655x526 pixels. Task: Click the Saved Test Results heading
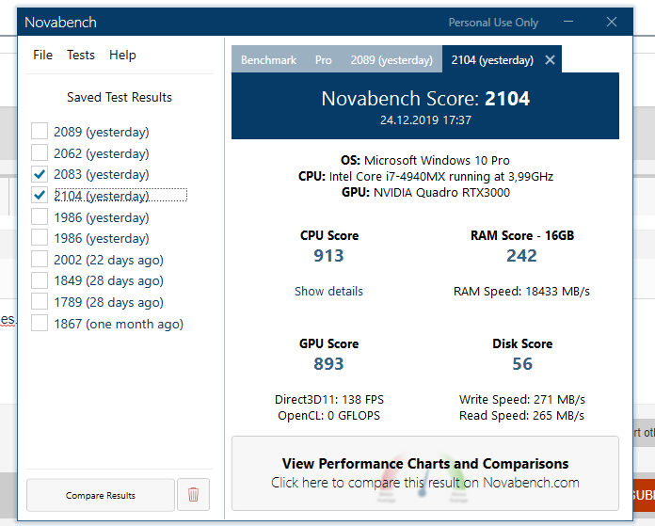120,97
